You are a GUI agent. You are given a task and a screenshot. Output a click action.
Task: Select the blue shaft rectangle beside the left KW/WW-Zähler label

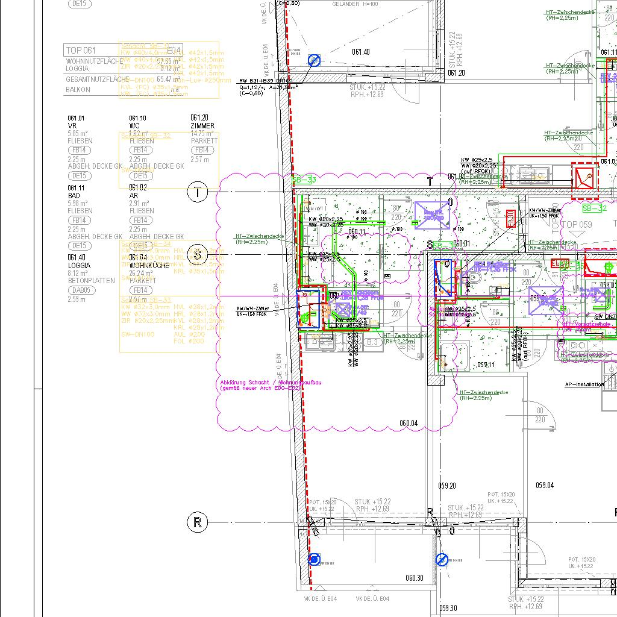click(308, 308)
